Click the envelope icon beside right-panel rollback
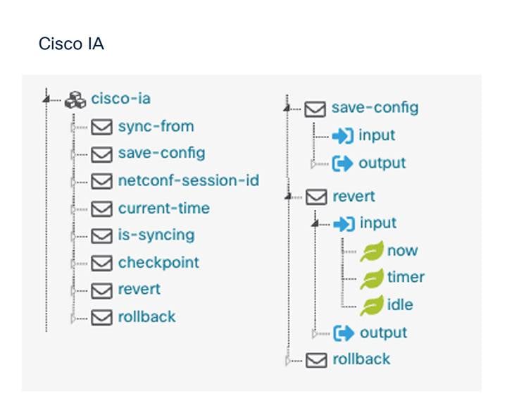Image resolution: width=507 pixels, height=408 pixels. coord(316,360)
